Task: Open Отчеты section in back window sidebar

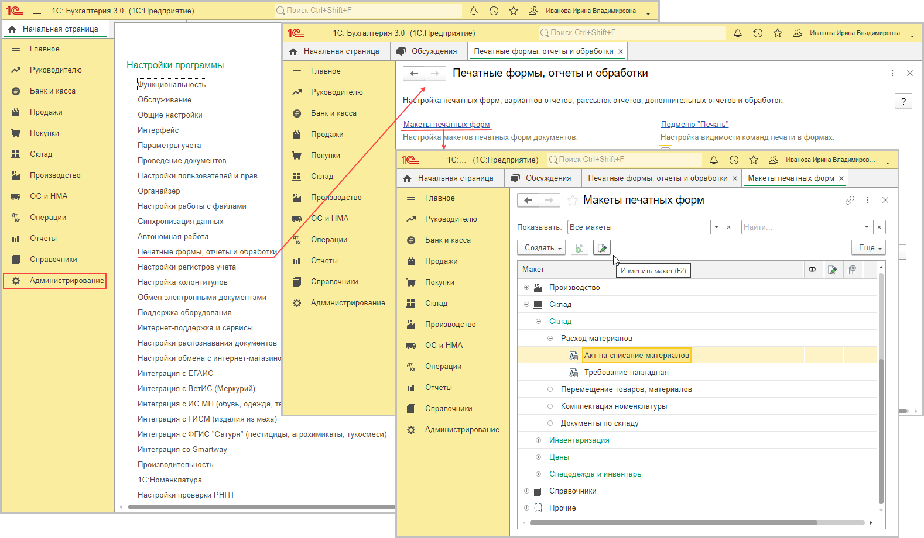Action: [43, 238]
